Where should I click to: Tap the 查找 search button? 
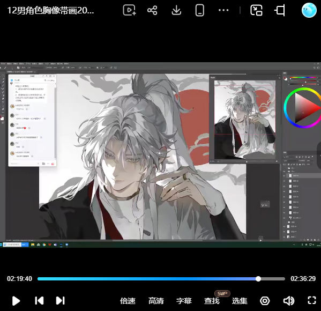212,301
